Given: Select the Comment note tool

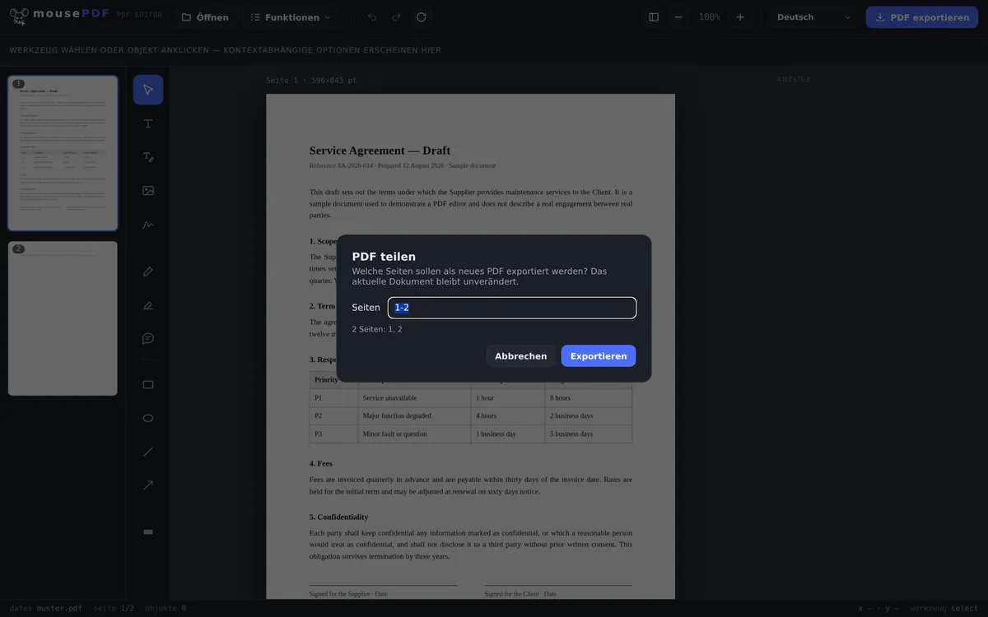Looking at the screenshot, I should (148, 338).
